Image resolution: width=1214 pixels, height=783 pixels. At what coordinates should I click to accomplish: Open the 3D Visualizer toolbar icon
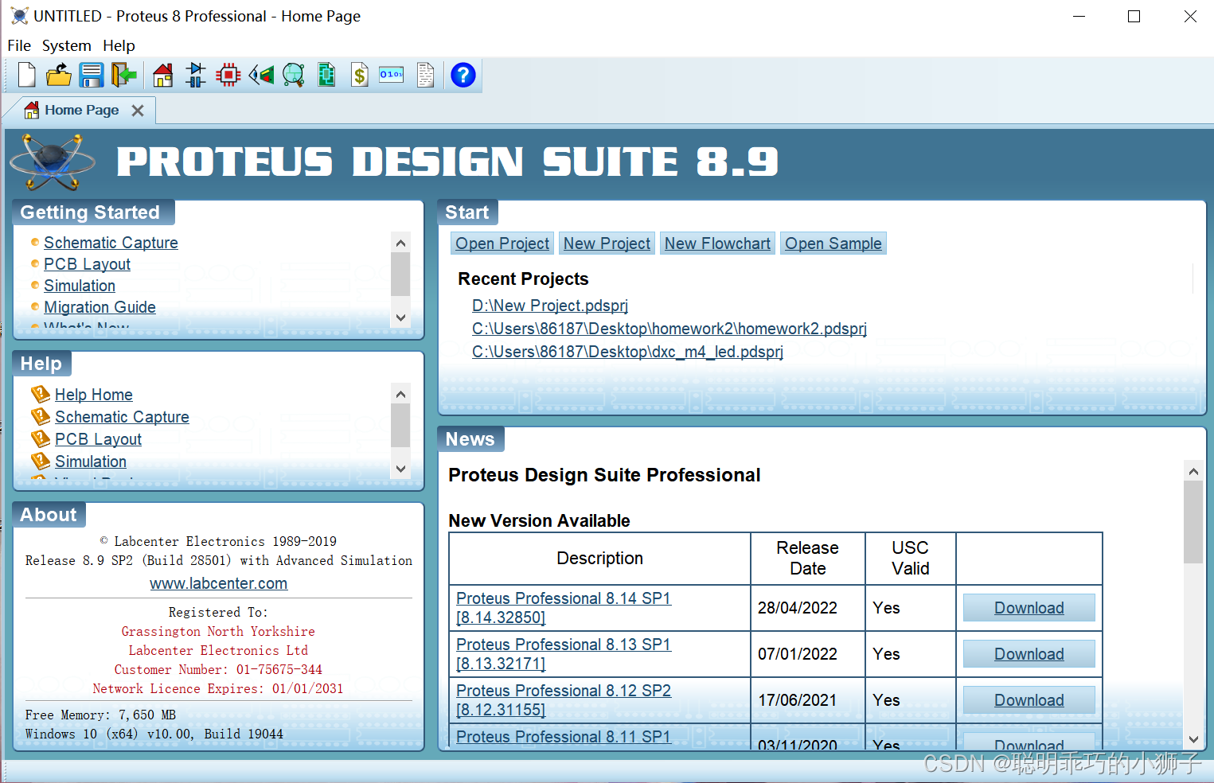[x=261, y=76]
